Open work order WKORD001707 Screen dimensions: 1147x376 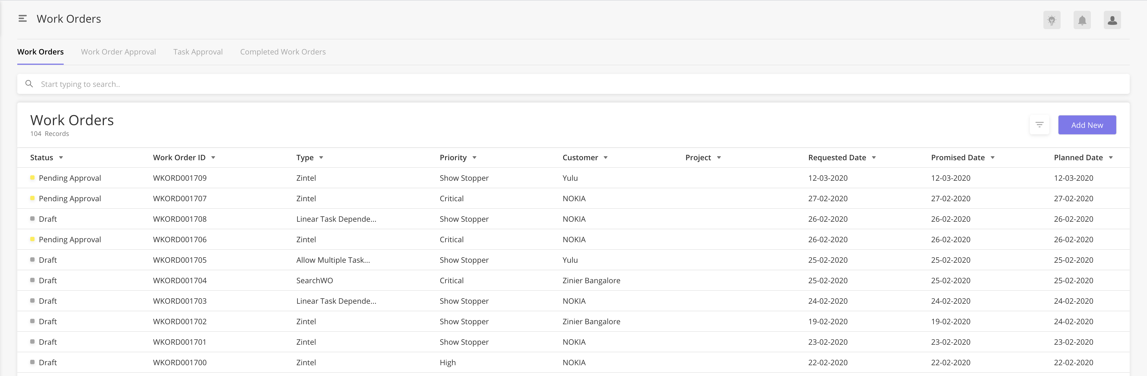click(x=180, y=199)
